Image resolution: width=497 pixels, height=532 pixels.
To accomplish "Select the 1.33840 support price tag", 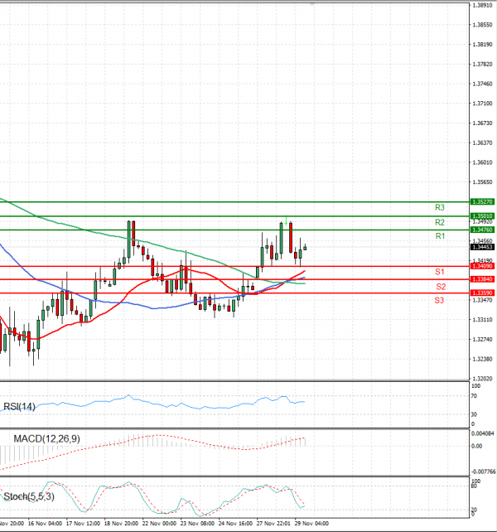I will click(x=482, y=279).
